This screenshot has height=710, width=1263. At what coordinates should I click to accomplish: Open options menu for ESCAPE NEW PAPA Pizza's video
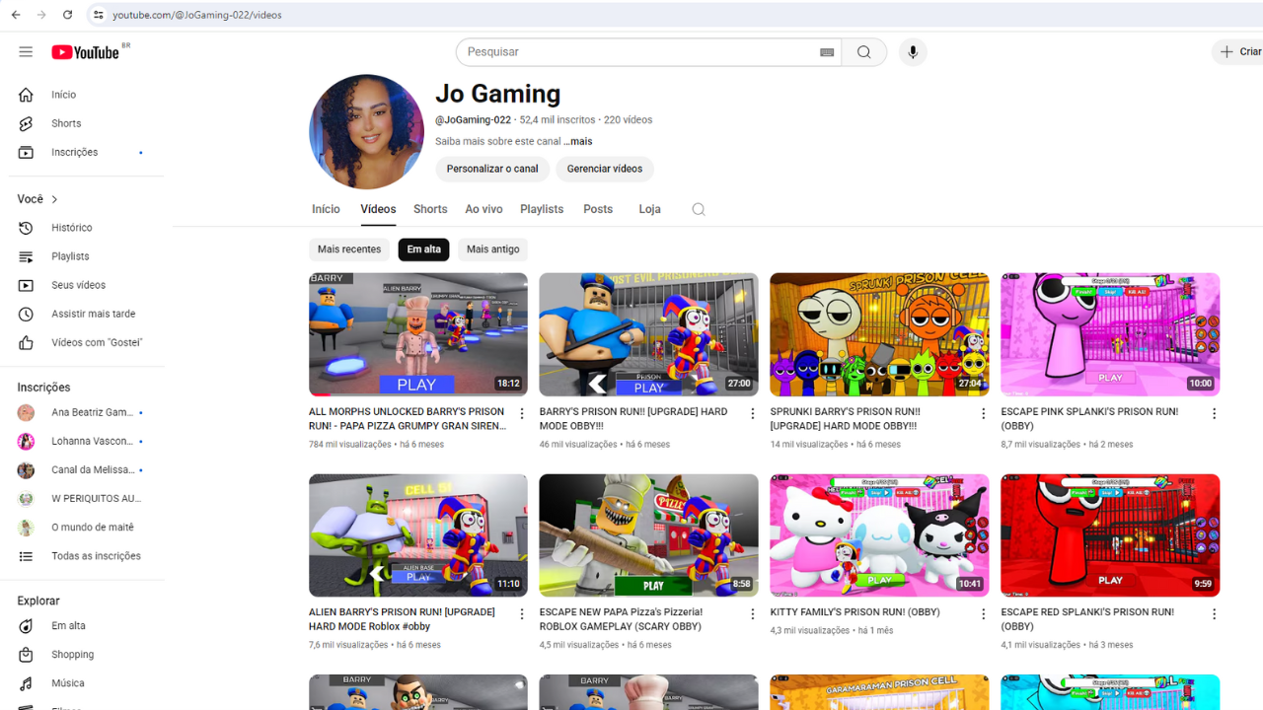click(x=753, y=614)
